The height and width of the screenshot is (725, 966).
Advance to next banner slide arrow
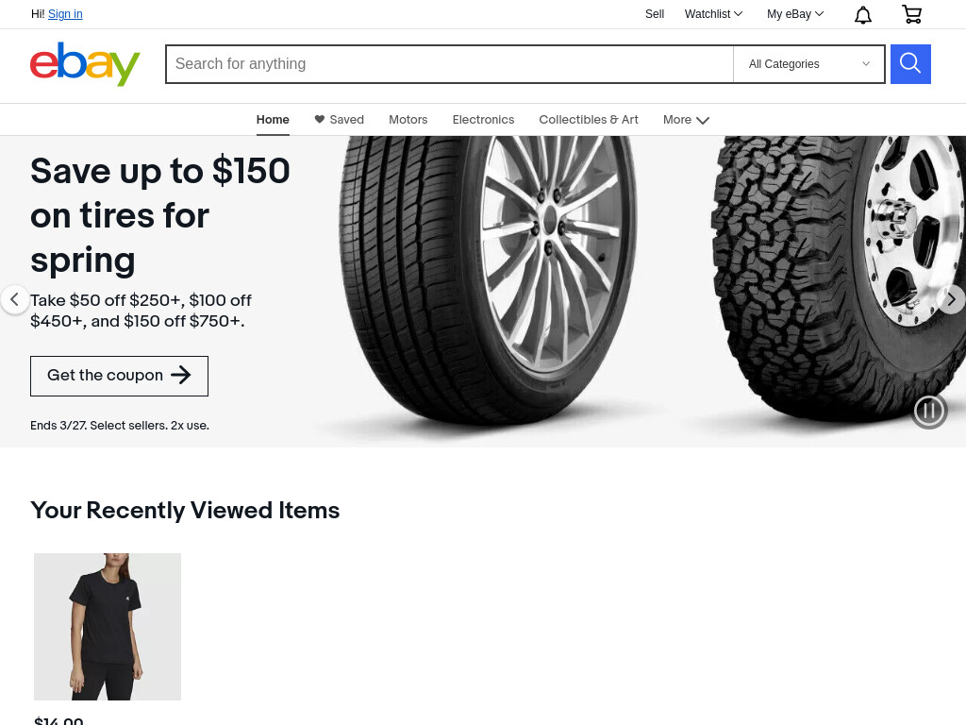(951, 299)
